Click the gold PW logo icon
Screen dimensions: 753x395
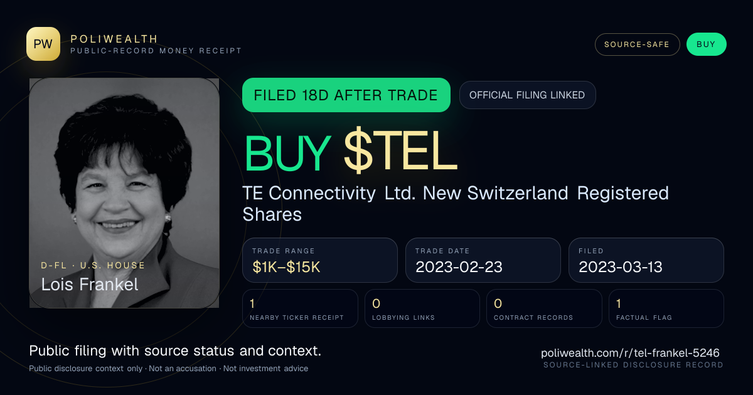[43, 44]
